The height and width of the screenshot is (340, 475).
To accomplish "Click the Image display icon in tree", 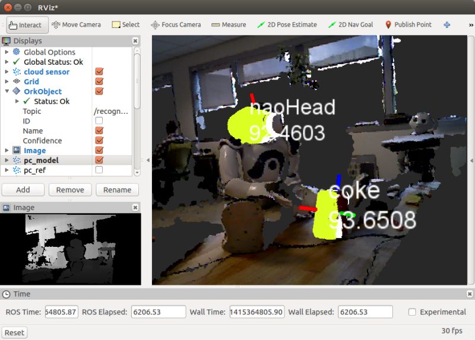I will (17, 150).
